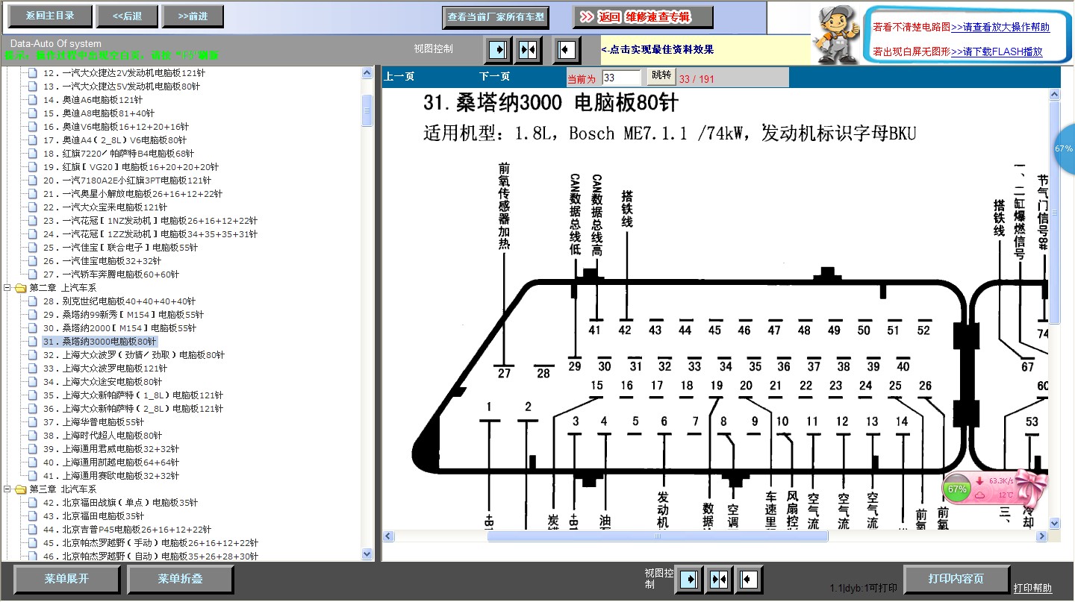
Task: Click the tree panel scroll-down arrow
Action: 367,554
